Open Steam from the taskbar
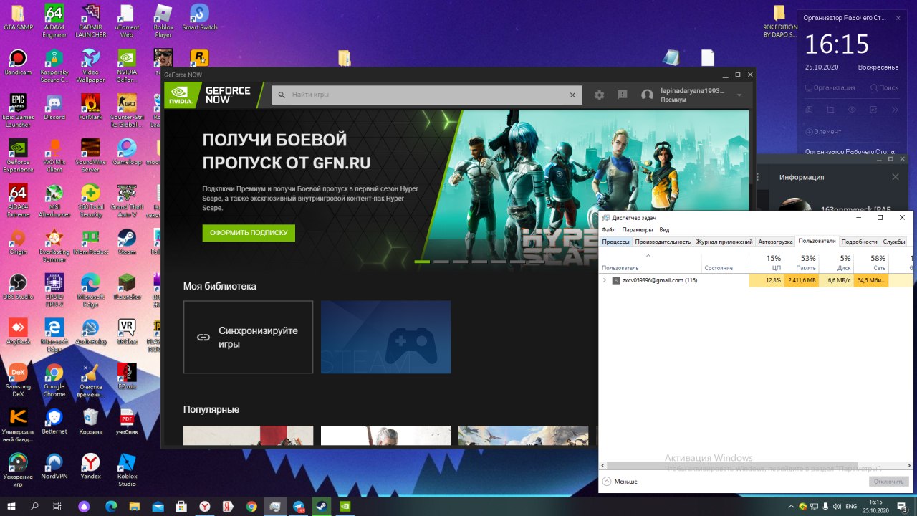Image resolution: width=917 pixels, height=516 pixels. (x=322, y=506)
